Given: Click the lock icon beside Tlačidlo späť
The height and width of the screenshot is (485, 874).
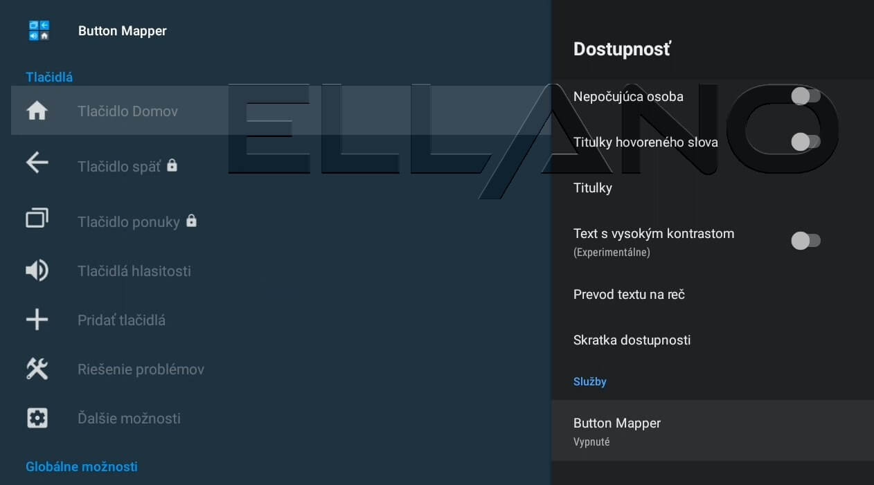Looking at the screenshot, I should pos(172,165).
